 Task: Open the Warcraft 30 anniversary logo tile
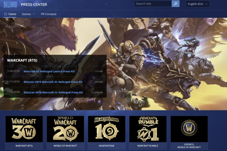[24, 129]
